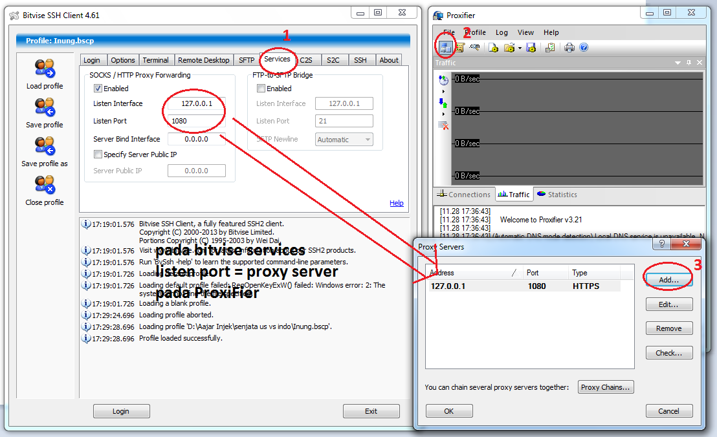The width and height of the screenshot is (717, 437).
Task: Open Traffic panel options dropdown arrow
Action: (678, 63)
